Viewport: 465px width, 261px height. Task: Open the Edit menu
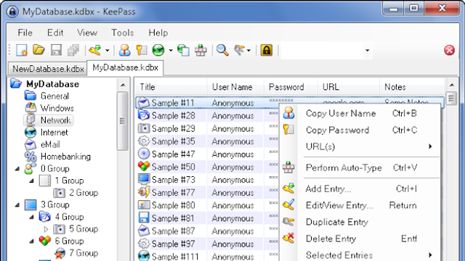(x=55, y=33)
